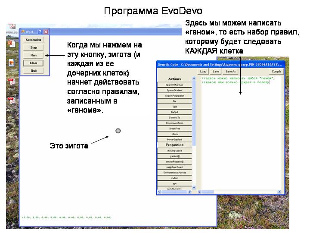Open the desktop icon with orange picture
Screen dimensions: 310x233
[x=12, y=63]
